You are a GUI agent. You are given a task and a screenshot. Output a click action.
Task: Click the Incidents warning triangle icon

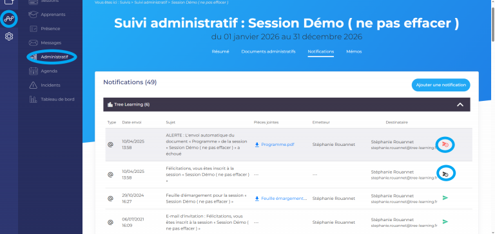click(x=33, y=85)
